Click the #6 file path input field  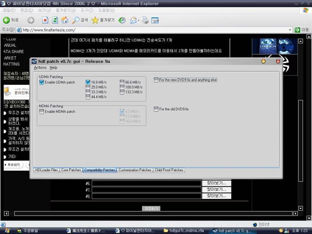click(x=147, y=183)
